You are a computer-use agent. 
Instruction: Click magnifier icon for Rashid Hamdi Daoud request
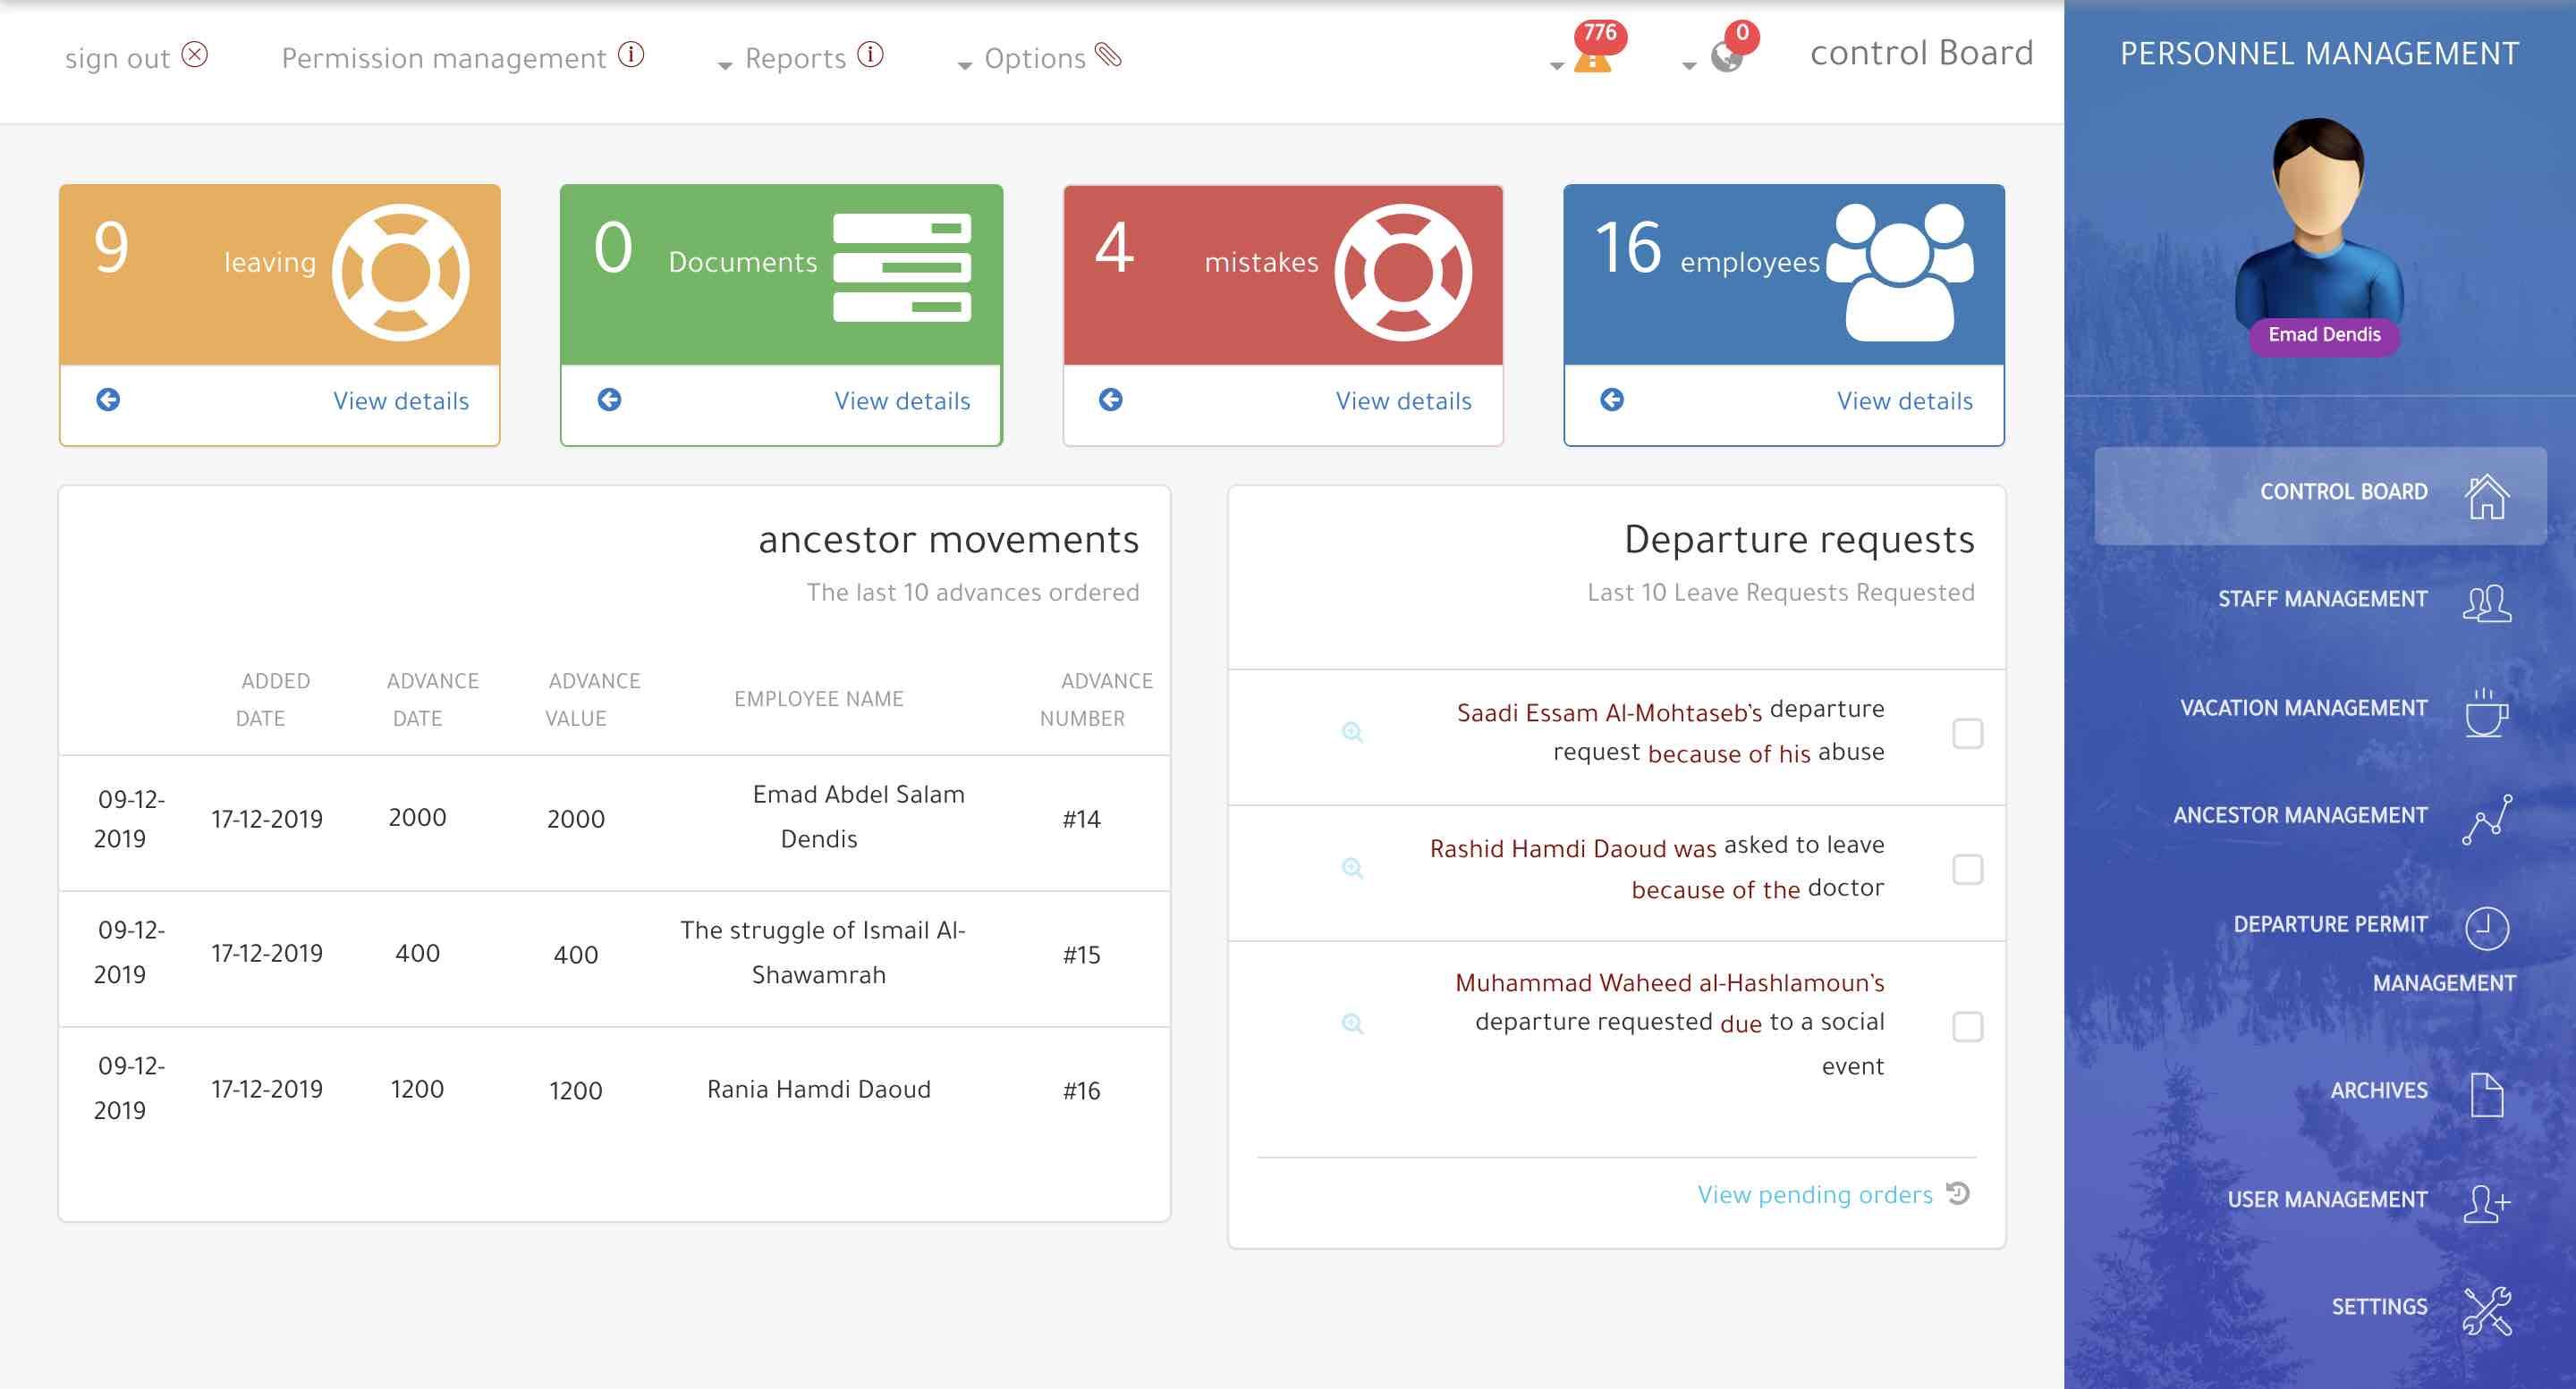(1352, 867)
